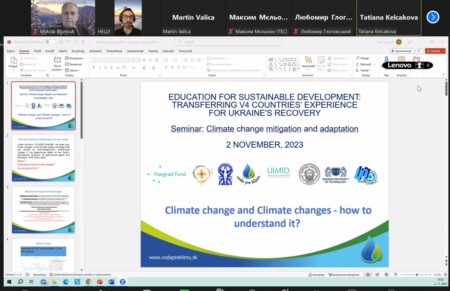Toggle normal view button in status bar
The height and width of the screenshot is (291, 450).
pyautogui.click(x=368, y=275)
